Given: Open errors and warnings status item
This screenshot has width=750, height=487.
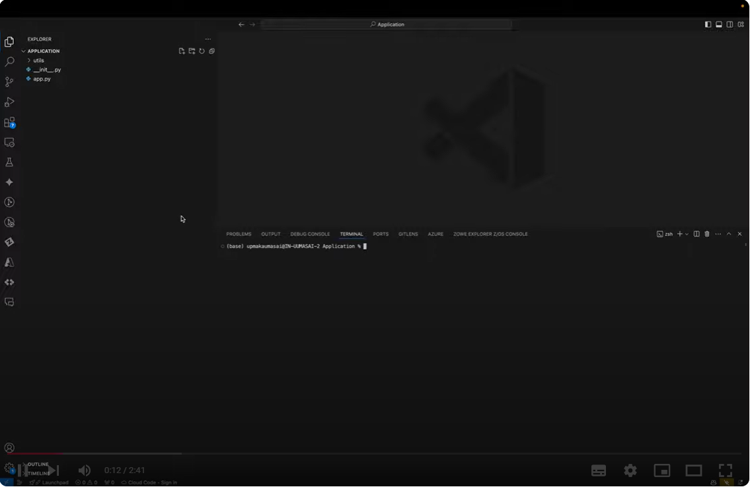Looking at the screenshot, I should [x=86, y=482].
